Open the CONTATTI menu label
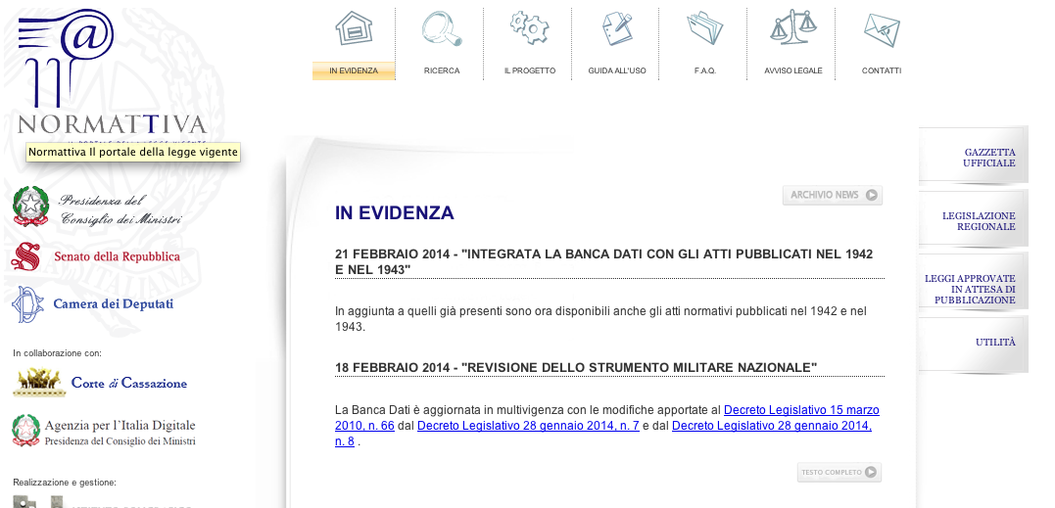 (882, 70)
